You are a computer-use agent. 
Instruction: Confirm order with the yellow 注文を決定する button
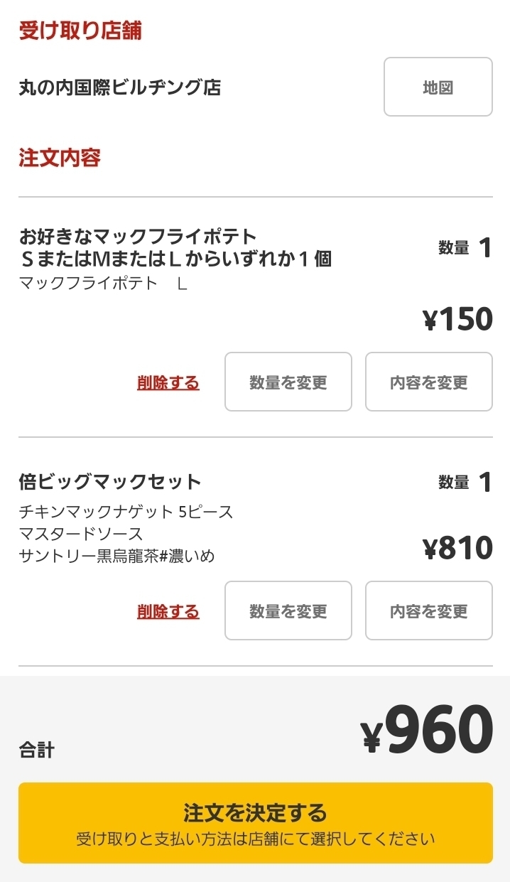point(255,823)
